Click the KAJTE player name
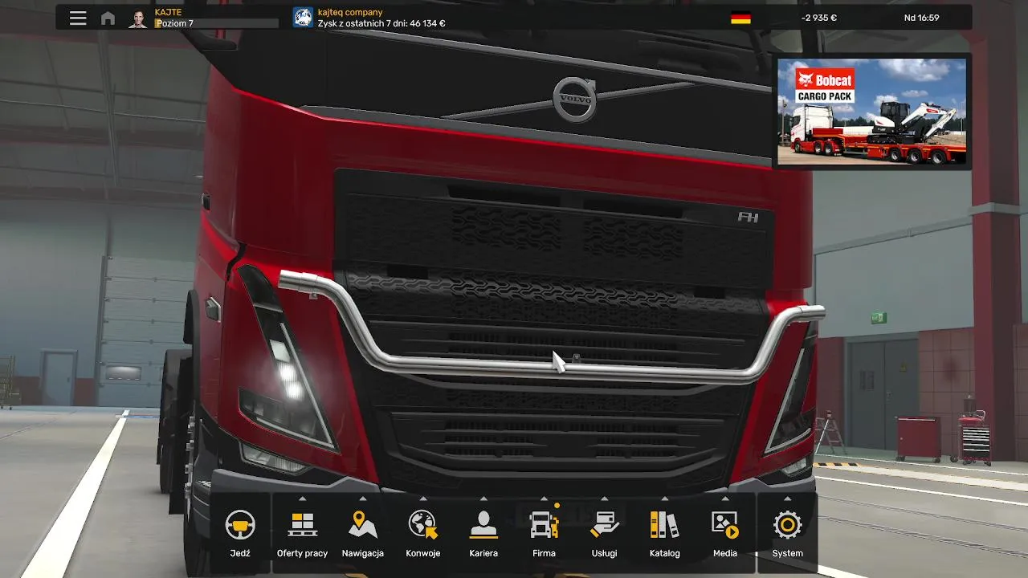This screenshot has width=1028, height=578. click(x=168, y=12)
